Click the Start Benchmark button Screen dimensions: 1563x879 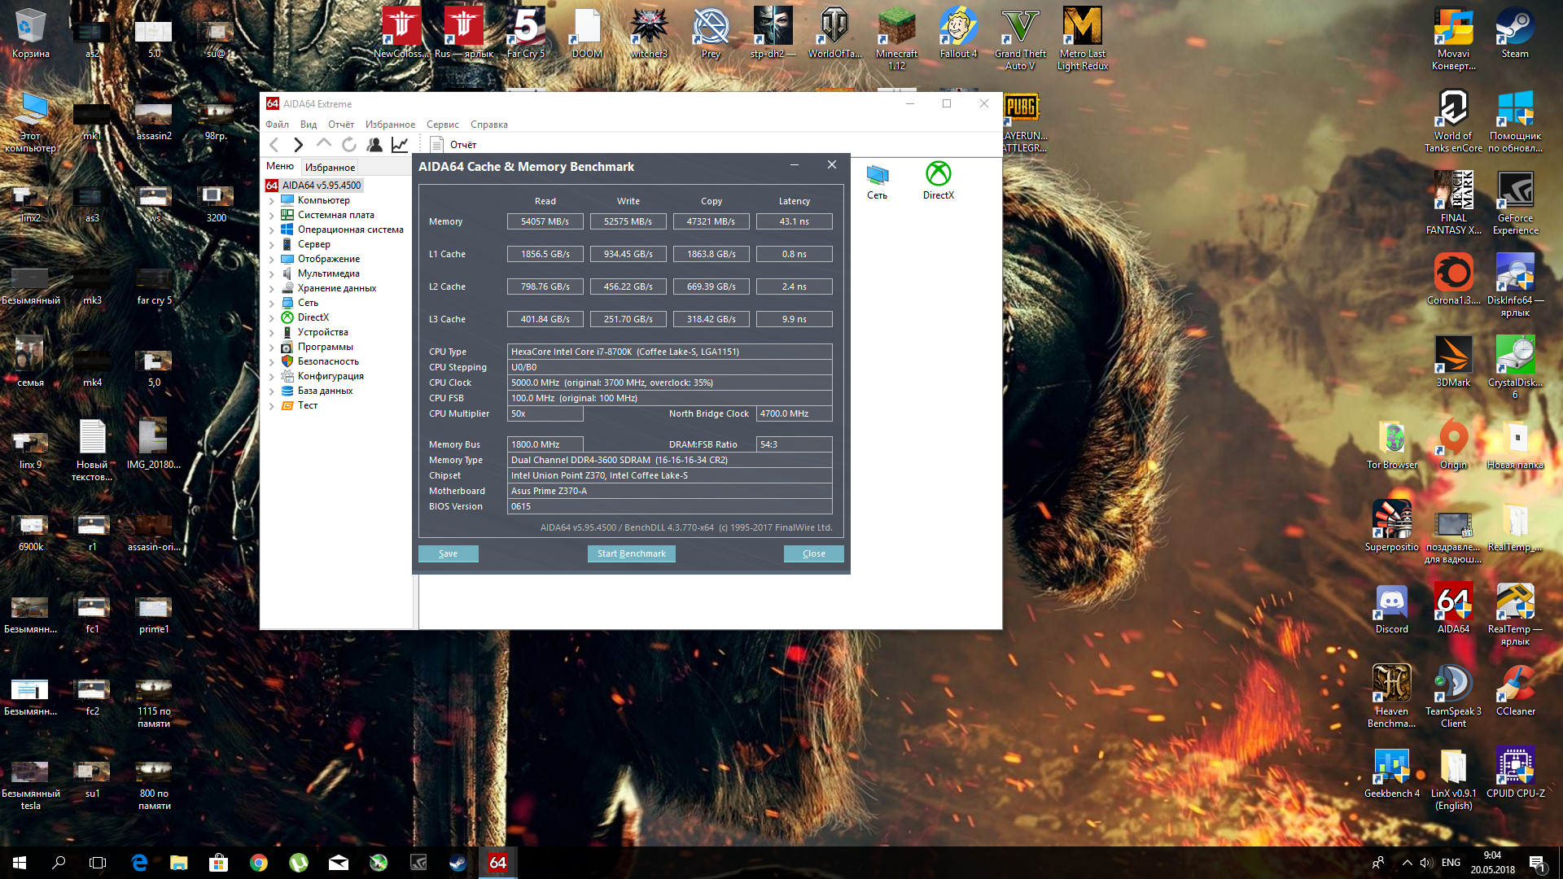(631, 554)
